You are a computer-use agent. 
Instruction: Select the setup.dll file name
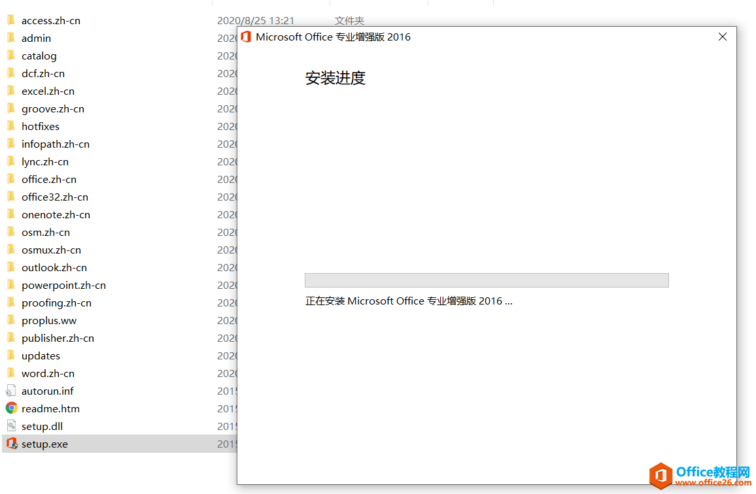pyautogui.click(x=42, y=427)
